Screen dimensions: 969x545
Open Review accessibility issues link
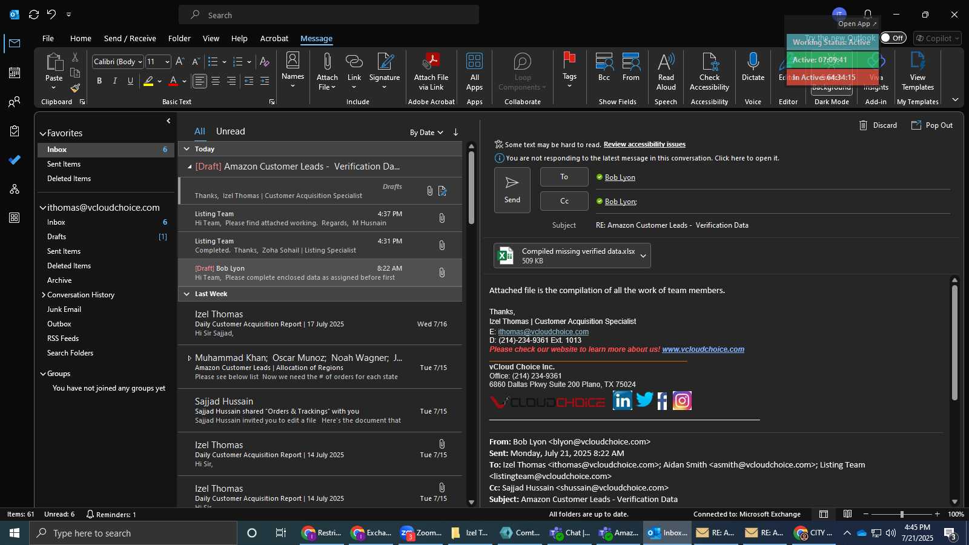(644, 144)
